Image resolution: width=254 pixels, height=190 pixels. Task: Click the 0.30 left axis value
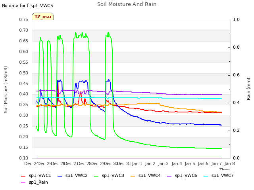point(24,115)
